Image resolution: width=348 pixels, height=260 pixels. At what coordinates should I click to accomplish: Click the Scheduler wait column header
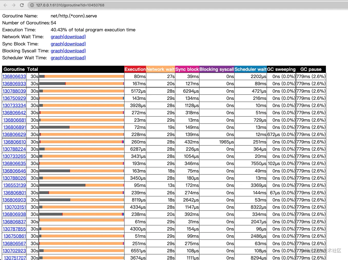click(250, 69)
